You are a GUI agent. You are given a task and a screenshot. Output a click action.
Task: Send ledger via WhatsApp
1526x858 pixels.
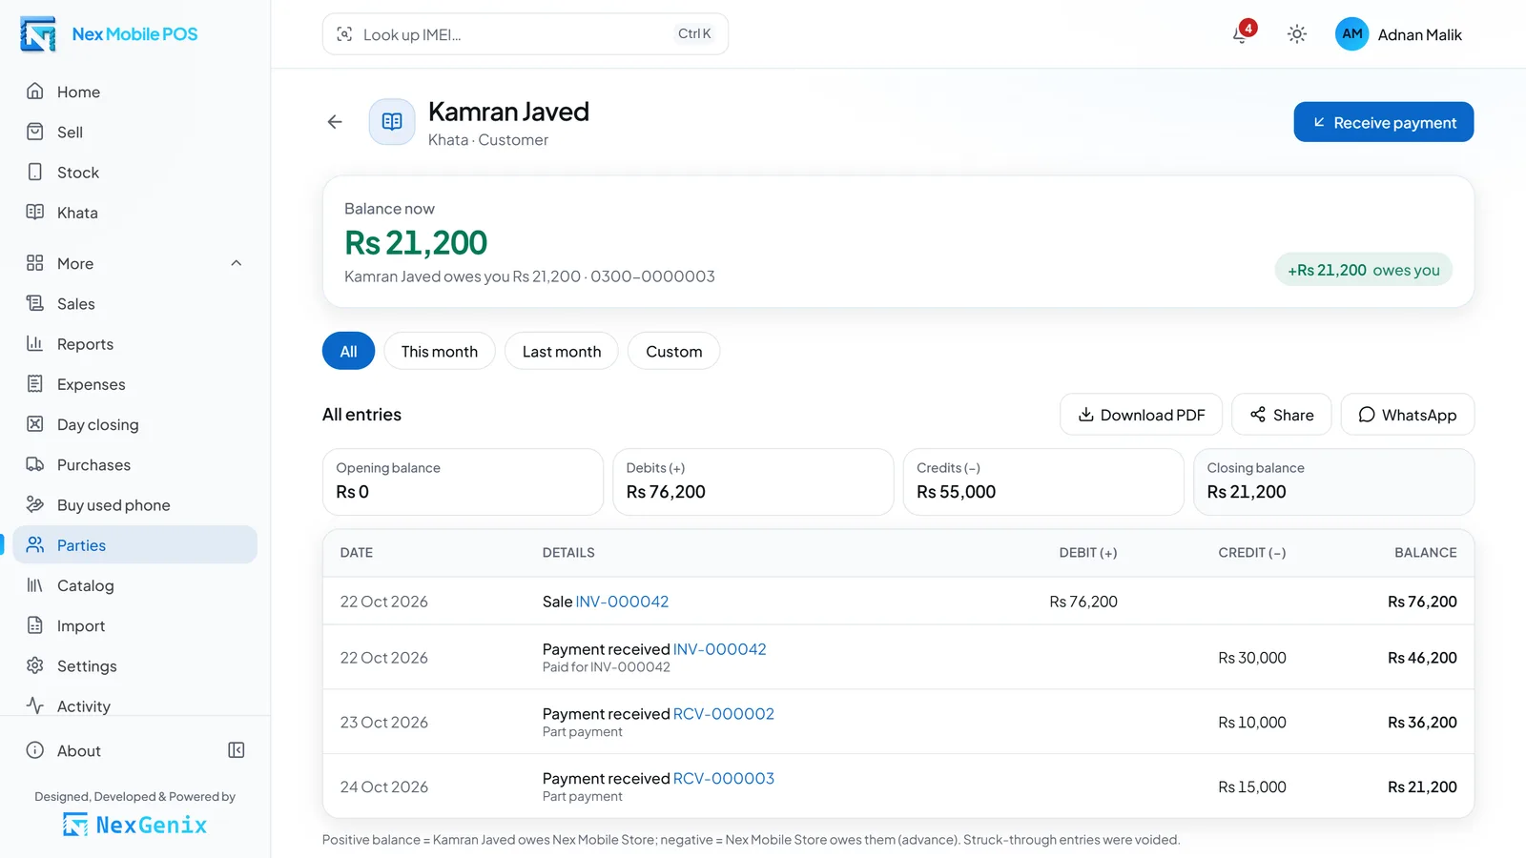pos(1407,415)
